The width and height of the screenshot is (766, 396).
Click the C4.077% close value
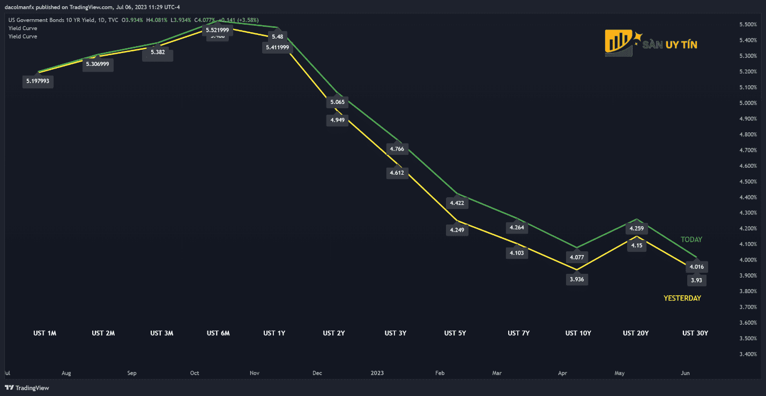tap(204, 20)
